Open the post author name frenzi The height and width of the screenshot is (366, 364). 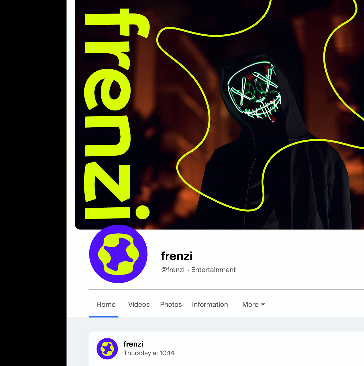point(133,344)
